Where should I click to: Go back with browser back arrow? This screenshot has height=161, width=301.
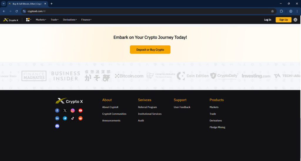pyautogui.click(x=4, y=11)
